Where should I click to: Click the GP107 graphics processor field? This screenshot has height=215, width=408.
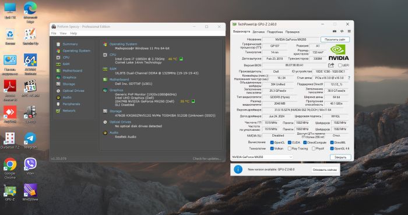point(274,46)
